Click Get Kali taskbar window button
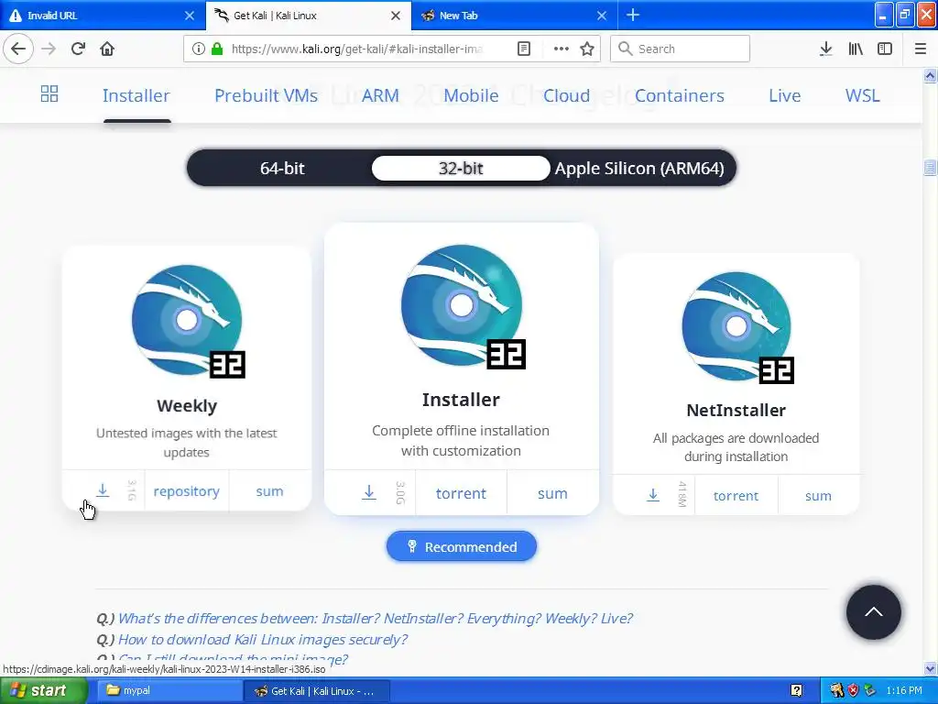This screenshot has width=938, height=704. [x=317, y=690]
